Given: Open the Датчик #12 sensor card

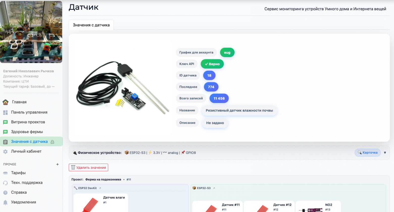Looking at the screenshot, I should tap(269, 206).
